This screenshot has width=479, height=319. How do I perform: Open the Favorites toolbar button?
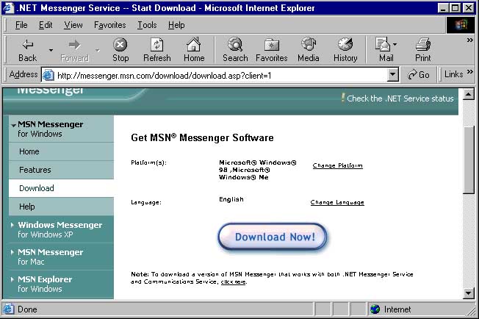[x=272, y=50]
